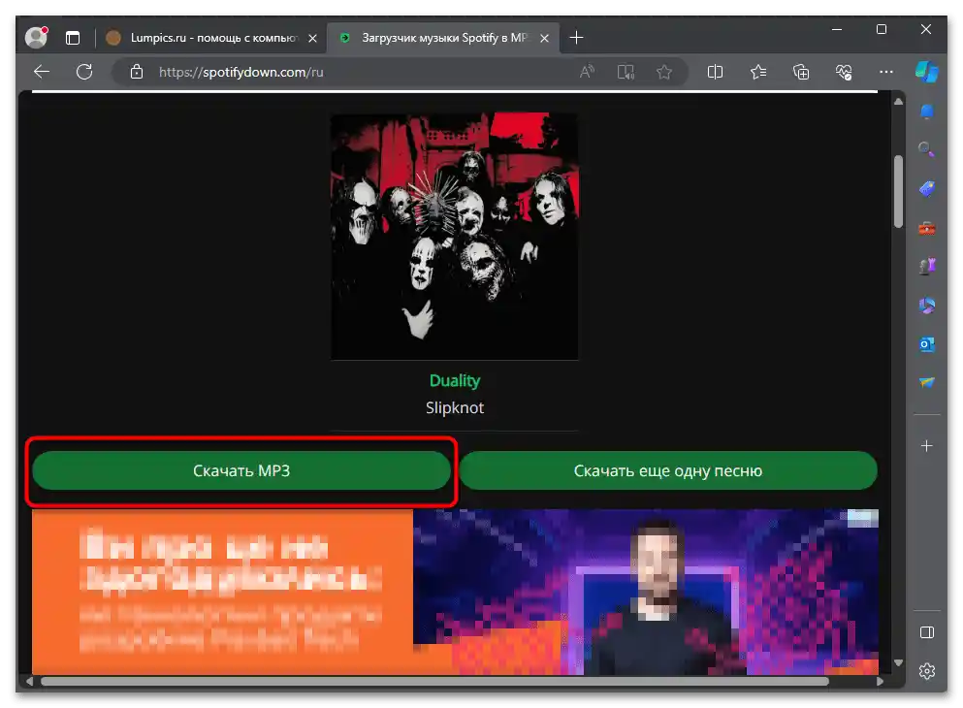This screenshot has height=708, width=963.
Task: Toggle split screen view
Action: click(715, 72)
